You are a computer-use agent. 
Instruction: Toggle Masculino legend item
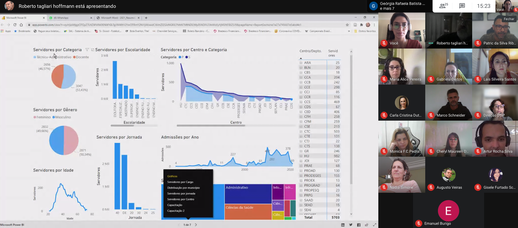(x=62, y=117)
